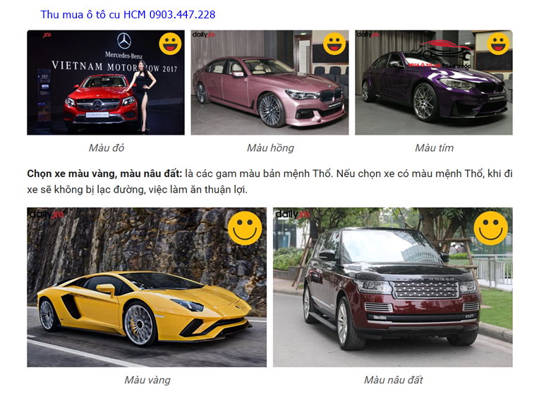Click grinning emoji on purple BMW image
The width and height of the screenshot is (539, 411).
(498, 44)
